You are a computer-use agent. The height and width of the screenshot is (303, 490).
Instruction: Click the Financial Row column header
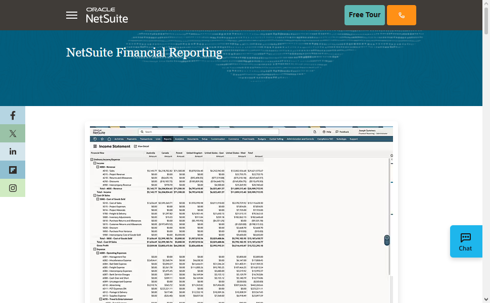pyautogui.click(x=97, y=153)
